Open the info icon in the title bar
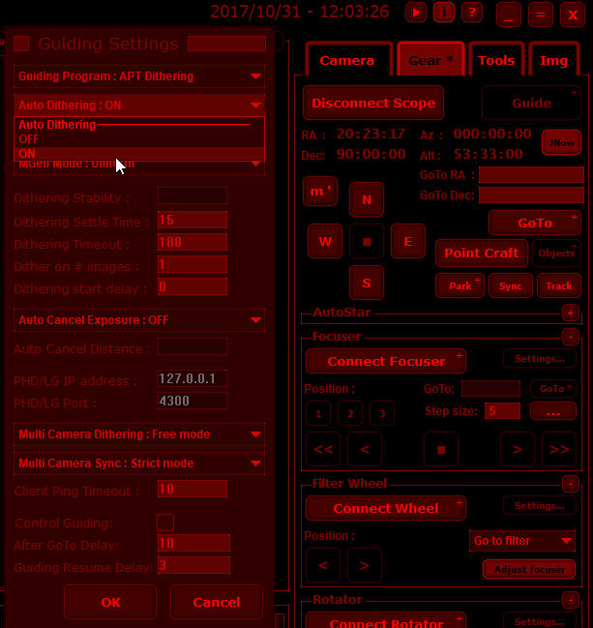The image size is (593, 628). (444, 13)
